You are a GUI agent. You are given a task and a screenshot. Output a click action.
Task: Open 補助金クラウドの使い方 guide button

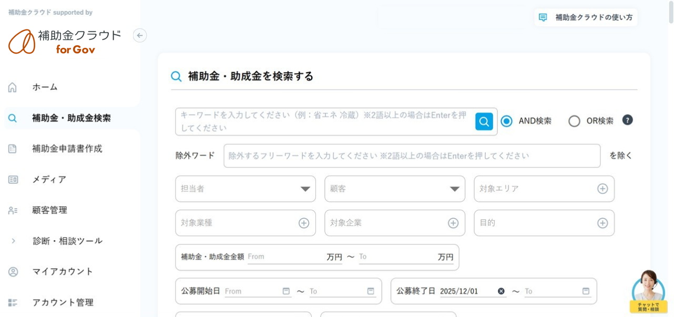click(586, 17)
